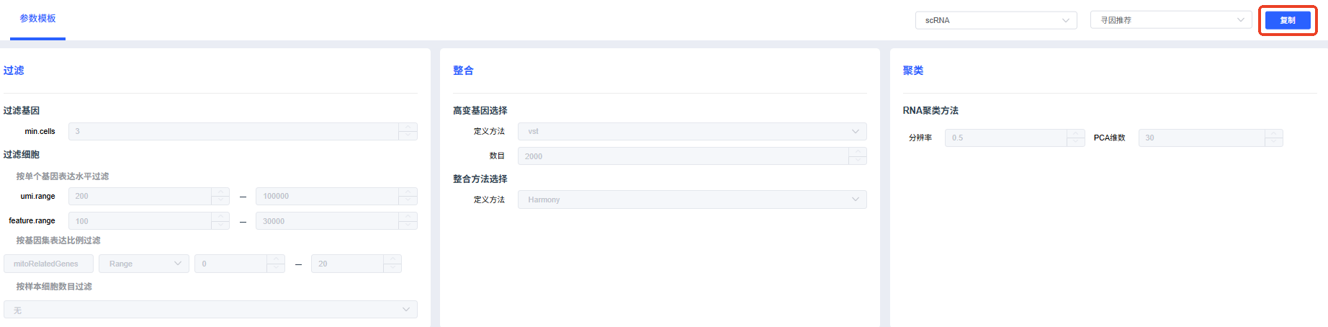Increase the umi.range maximum value 100000
The width and height of the screenshot is (1328, 327).
point(408,192)
